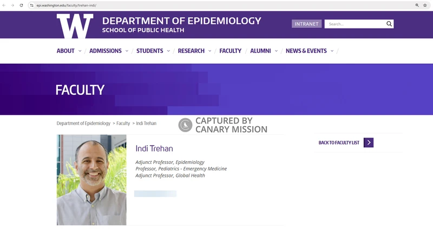Open the Faculty menu item
The width and height of the screenshot is (433, 233).
coord(230,51)
